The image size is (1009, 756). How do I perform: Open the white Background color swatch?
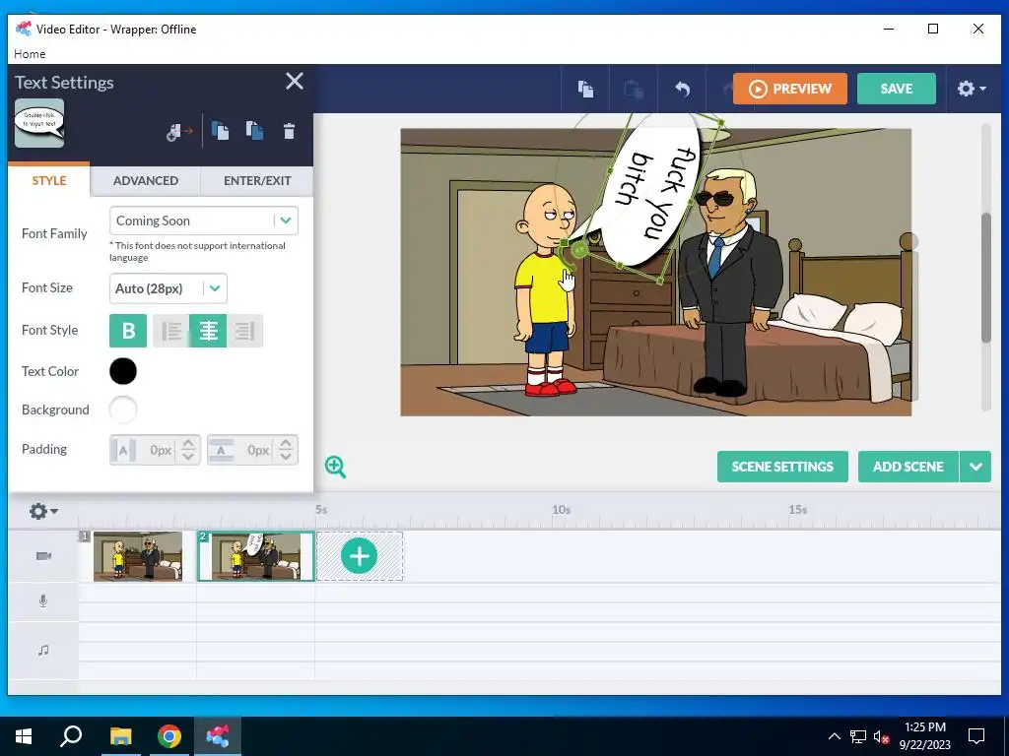[123, 409]
